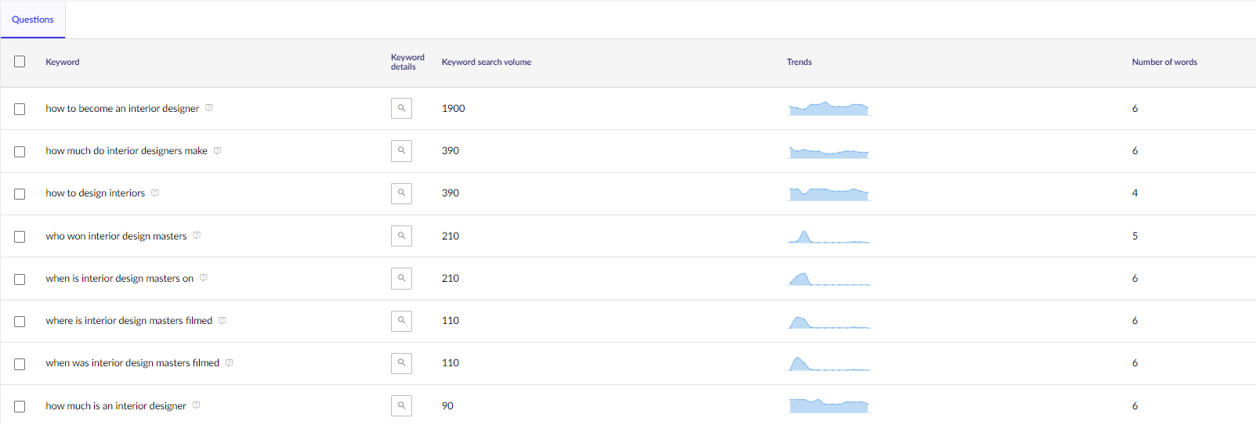Open keyword details for 'when is interior design masters on'
This screenshot has width=1256, height=425.
click(x=401, y=278)
